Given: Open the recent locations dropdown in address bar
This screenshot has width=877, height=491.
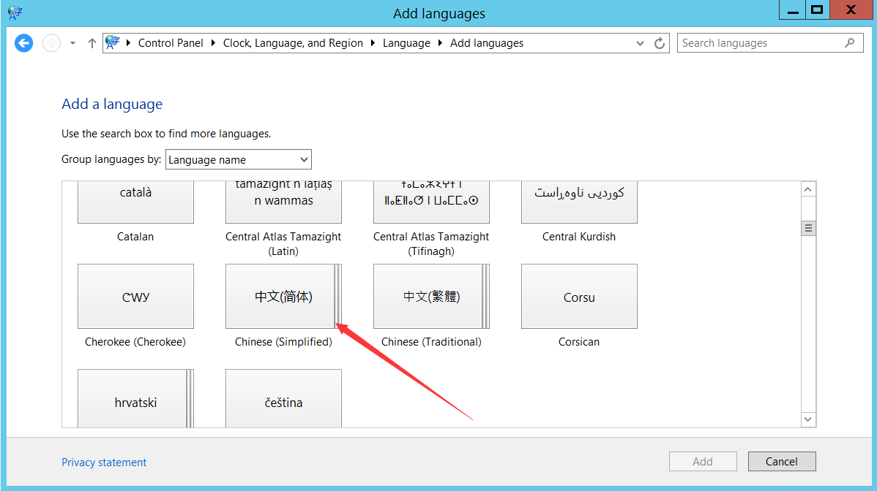Looking at the screenshot, I should click(x=71, y=43).
